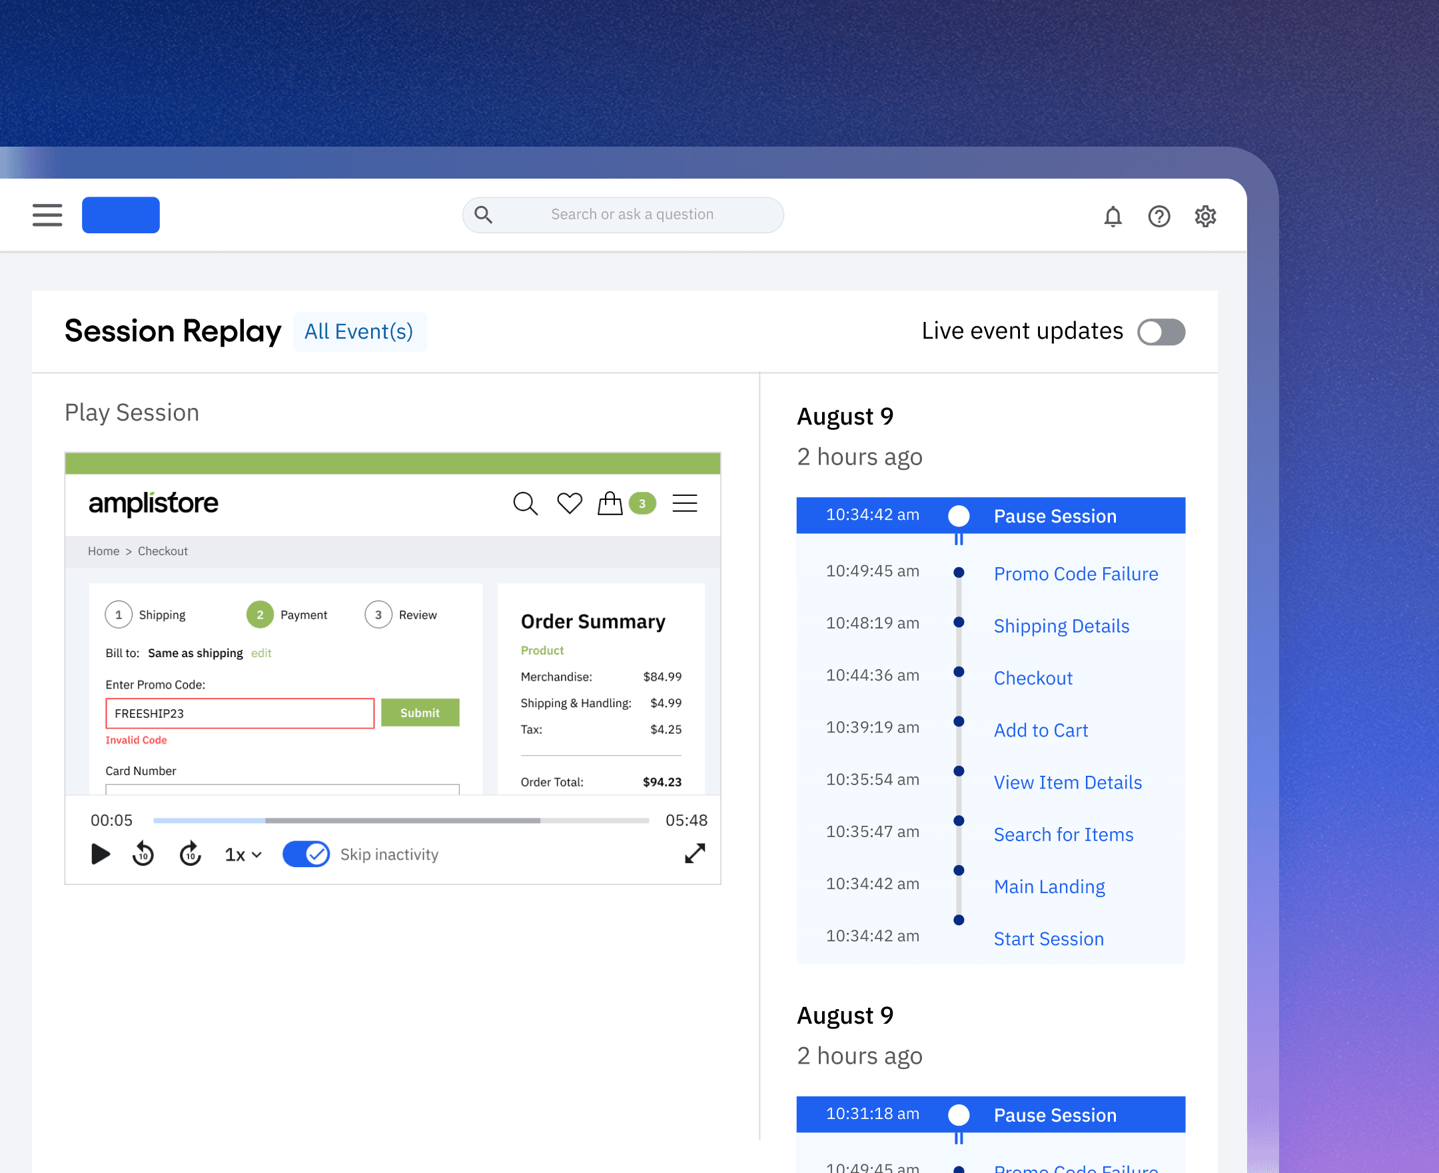
Task: Click the amplistore wishlist heart icon
Action: coord(569,503)
